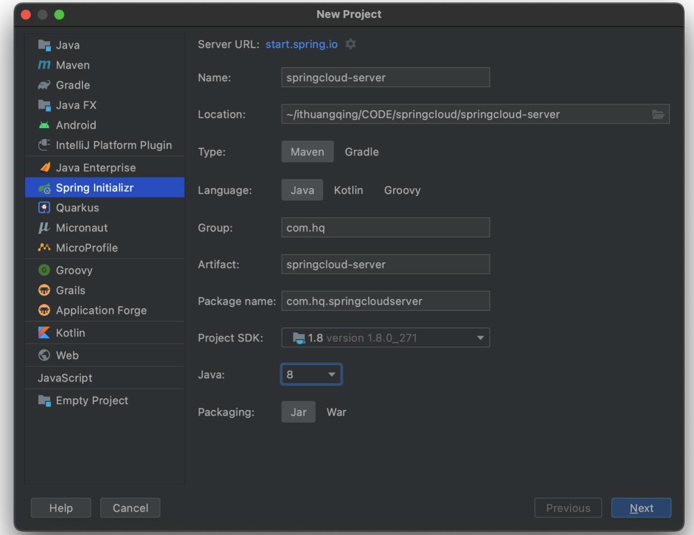Screen dimensions: 694x535
Task: Select Gradle project type
Action: 361,152
